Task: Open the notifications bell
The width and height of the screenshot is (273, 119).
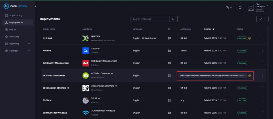Action: pos(240,8)
